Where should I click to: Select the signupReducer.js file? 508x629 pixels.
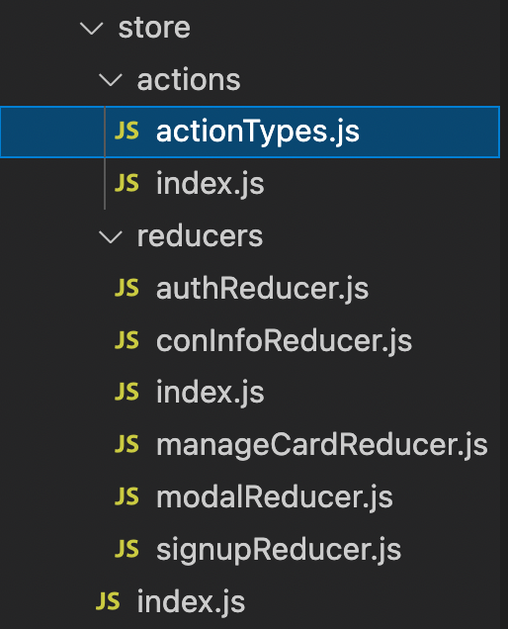pyautogui.click(x=279, y=550)
